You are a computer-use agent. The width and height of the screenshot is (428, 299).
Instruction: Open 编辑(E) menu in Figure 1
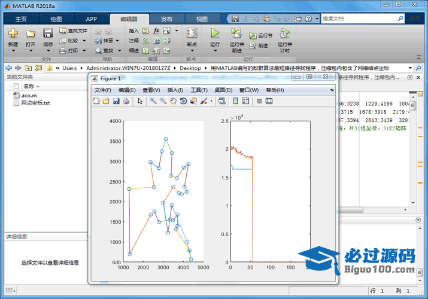click(x=127, y=90)
